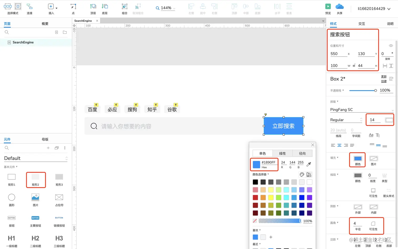Add a new page in pages panel
This screenshot has width=398, height=249.
(x=56, y=32)
